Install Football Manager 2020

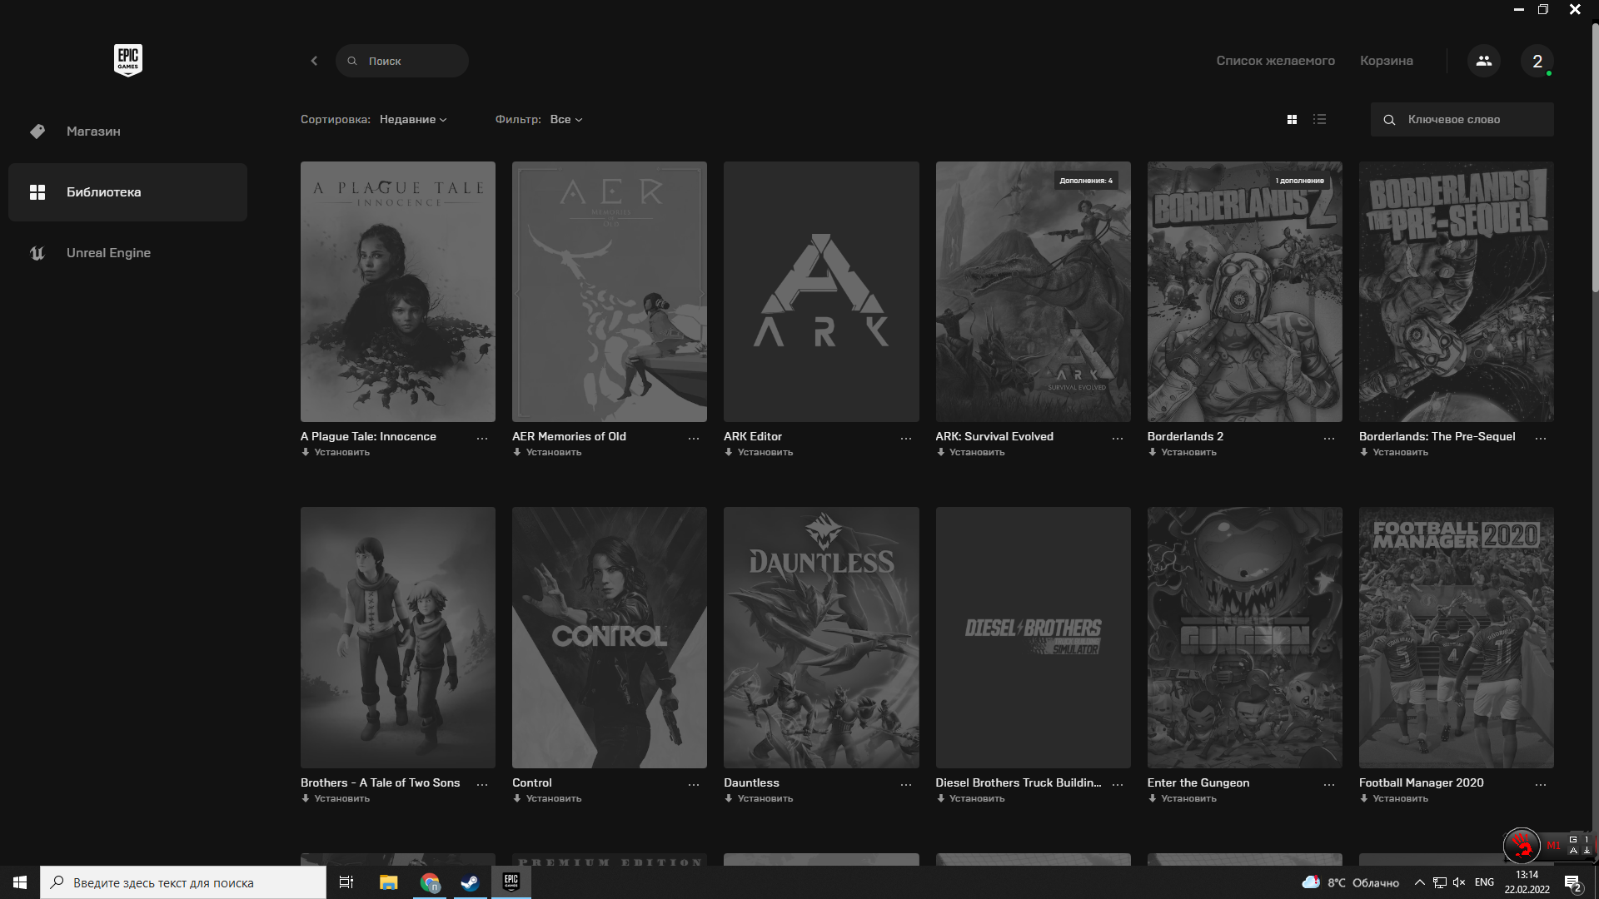tap(1394, 799)
